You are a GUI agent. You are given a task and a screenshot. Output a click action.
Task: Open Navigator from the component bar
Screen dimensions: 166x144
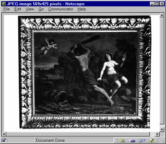[122, 140]
